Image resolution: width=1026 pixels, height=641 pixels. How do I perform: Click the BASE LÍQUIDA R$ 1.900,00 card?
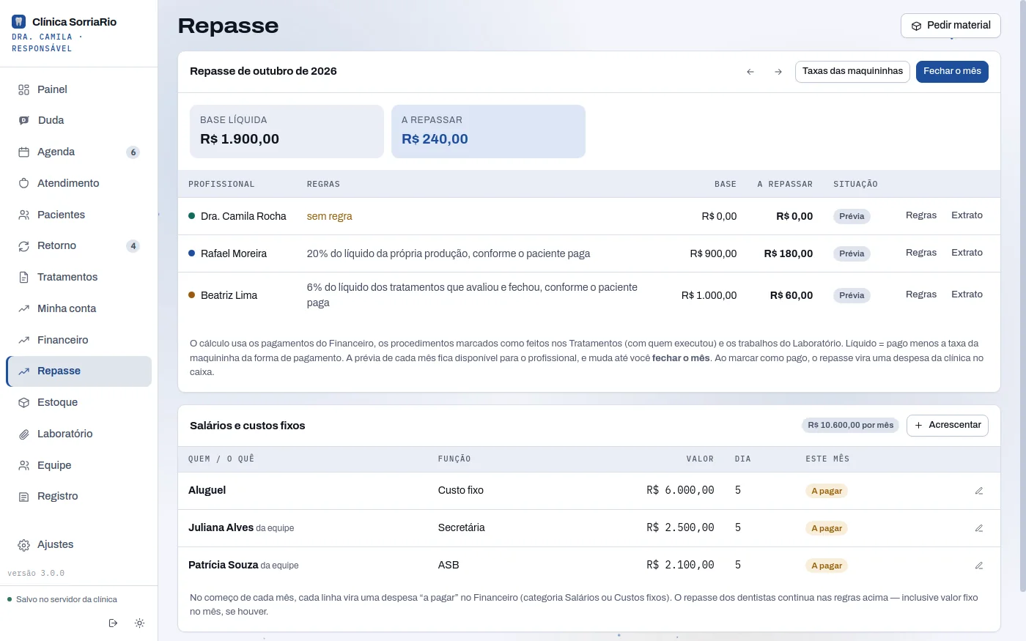tap(287, 131)
